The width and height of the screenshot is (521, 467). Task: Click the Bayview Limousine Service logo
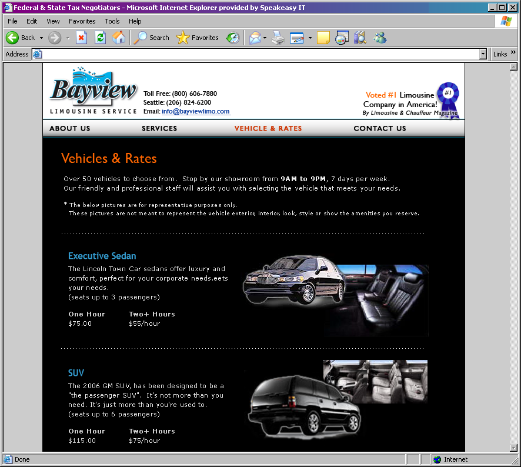pyautogui.click(x=93, y=91)
